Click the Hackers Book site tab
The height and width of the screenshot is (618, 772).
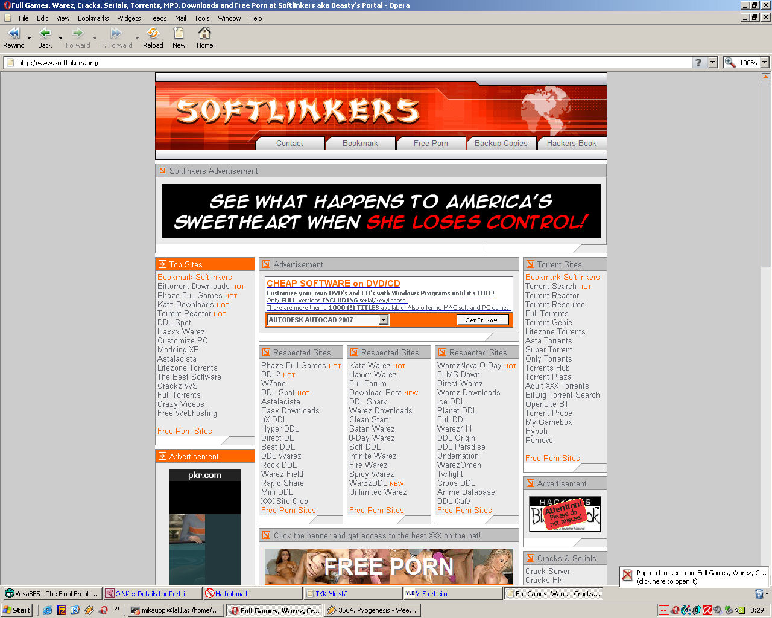571,143
